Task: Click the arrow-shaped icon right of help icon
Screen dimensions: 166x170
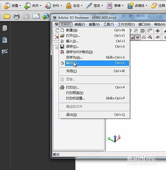Action: (x=158, y=31)
